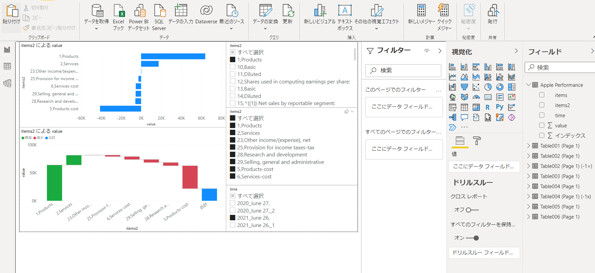Tick the items2 field checkbox

542,105
